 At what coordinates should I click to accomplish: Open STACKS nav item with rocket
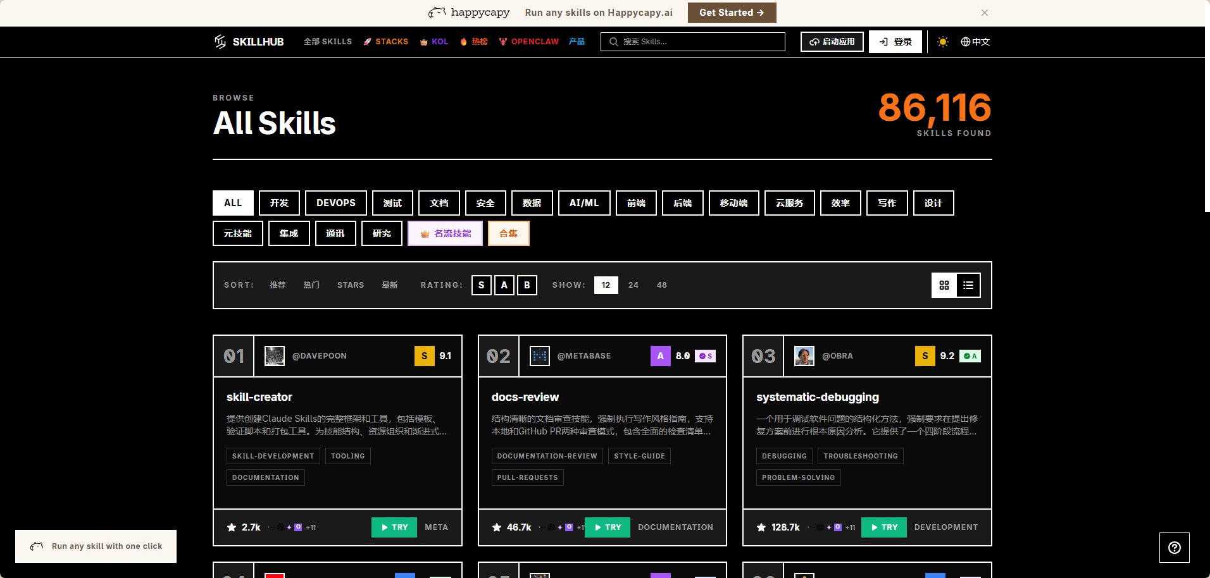tap(386, 42)
